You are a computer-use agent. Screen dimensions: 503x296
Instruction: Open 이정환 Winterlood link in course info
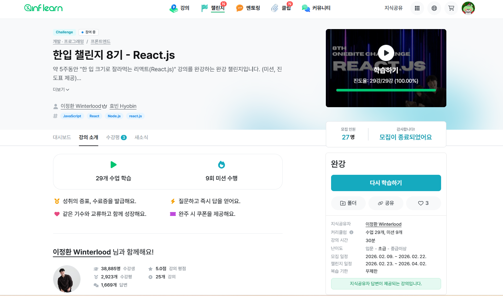383,224
